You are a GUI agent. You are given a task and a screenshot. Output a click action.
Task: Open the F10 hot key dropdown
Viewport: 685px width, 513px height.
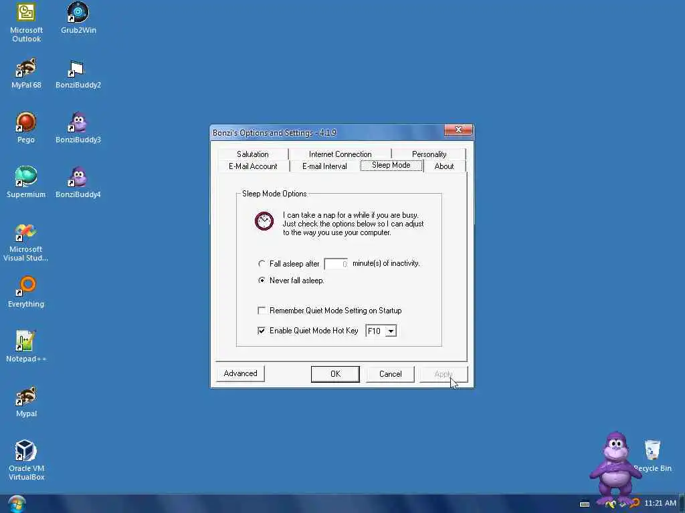tap(391, 331)
